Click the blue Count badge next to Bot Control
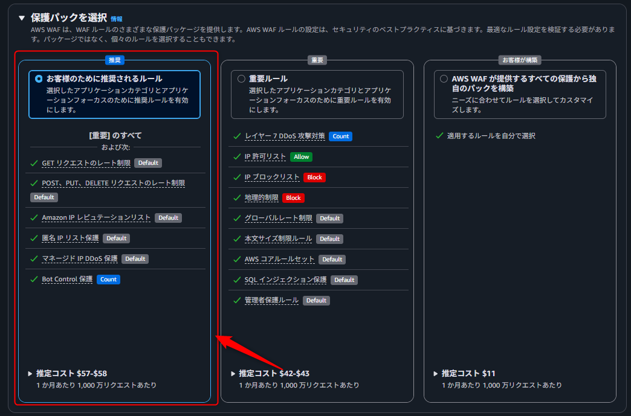The width and height of the screenshot is (631, 416). pos(108,280)
